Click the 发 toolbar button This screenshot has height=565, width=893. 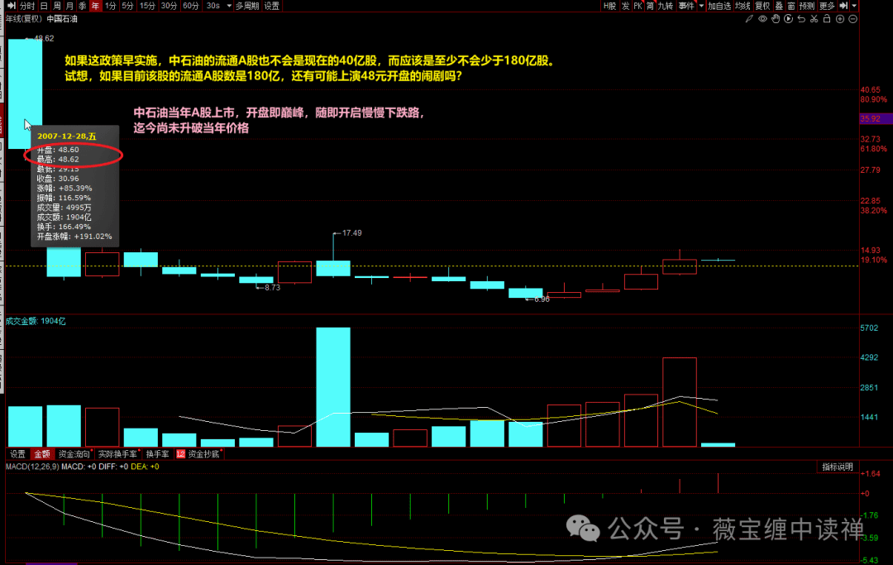[x=625, y=6]
